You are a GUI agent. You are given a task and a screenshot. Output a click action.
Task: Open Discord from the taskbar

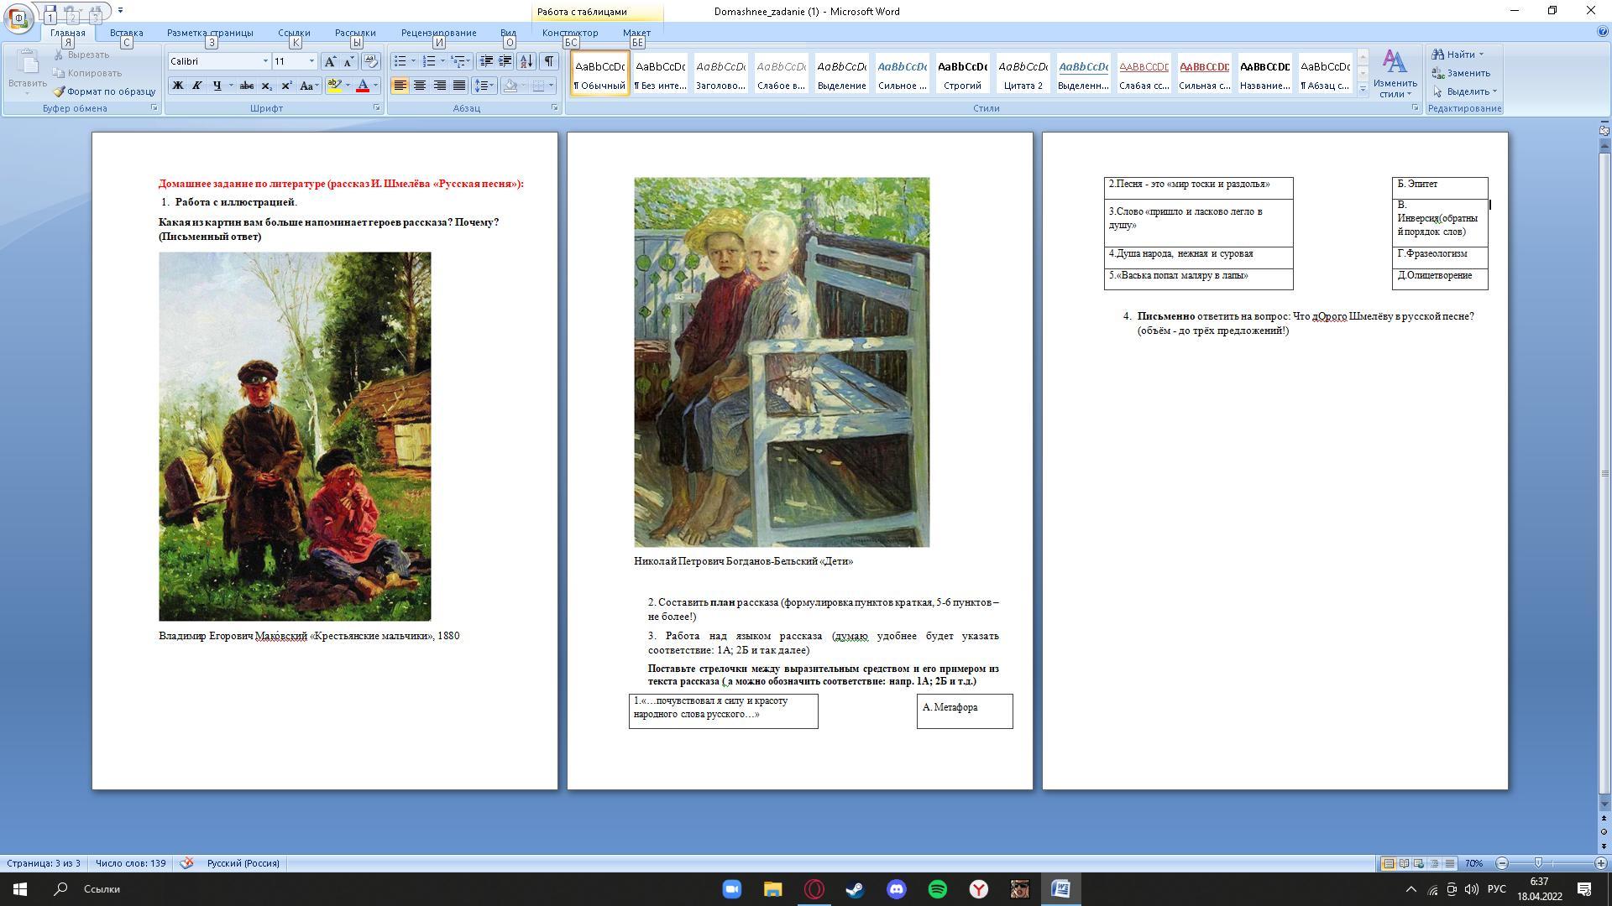click(x=897, y=889)
